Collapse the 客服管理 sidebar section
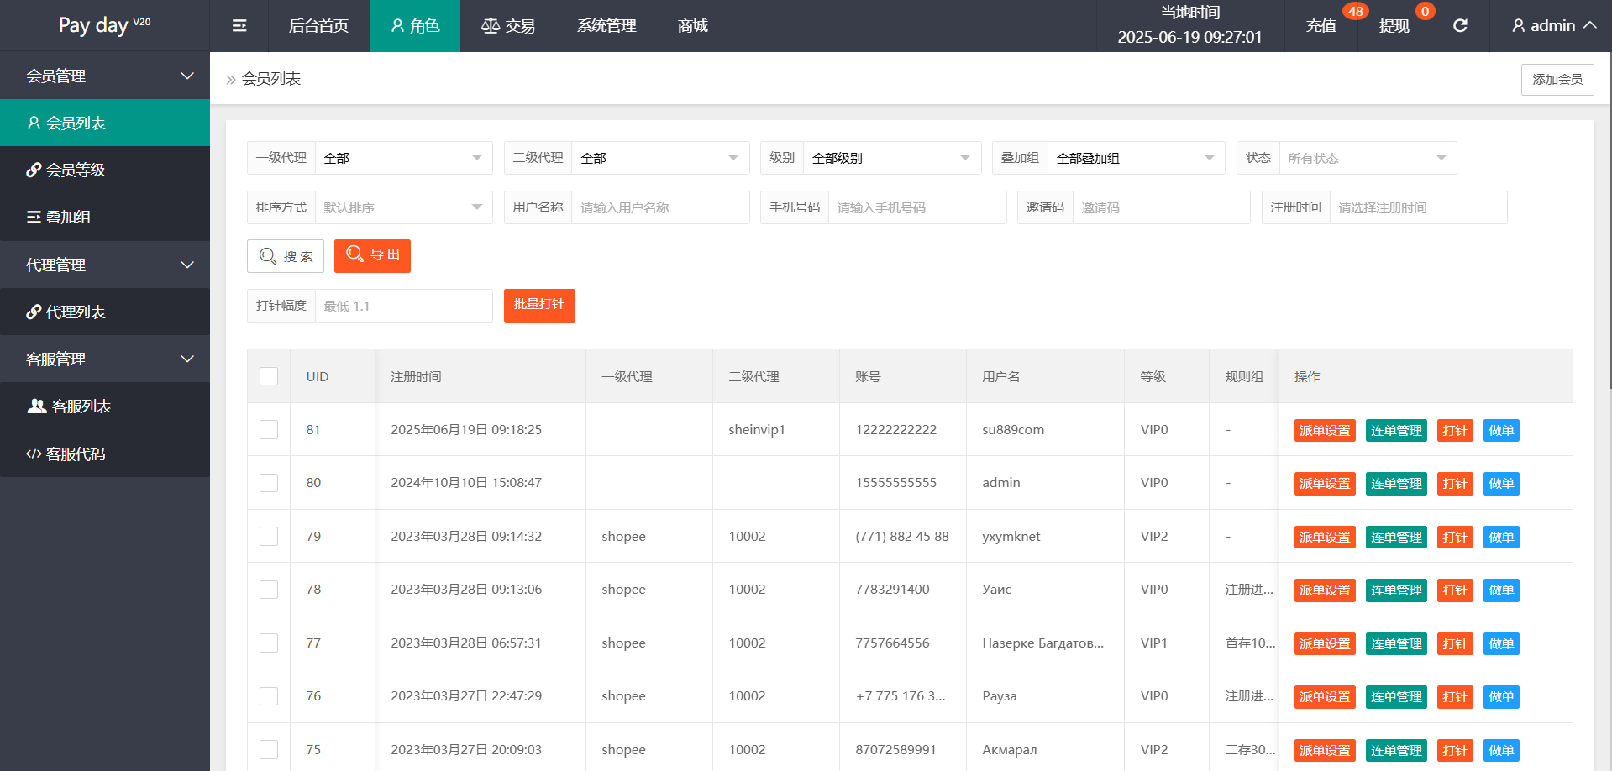Screen dimensions: 1612x771 click(105, 359)
